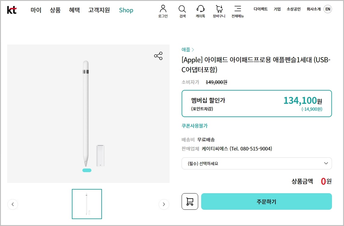344x226 pixels.
Task: Go to previous thumbnail with left arrow
Action: coord(13,204)
